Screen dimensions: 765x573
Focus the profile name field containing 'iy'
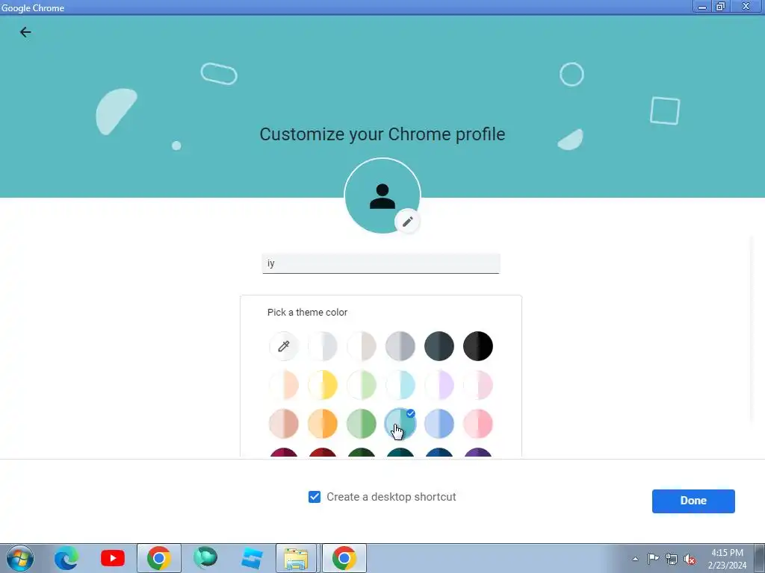click(381, 263)
